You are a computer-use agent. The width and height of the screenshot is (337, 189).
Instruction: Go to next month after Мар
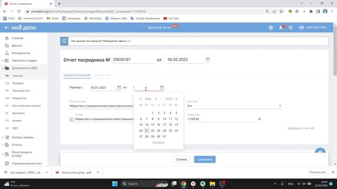tap(156, 99)
